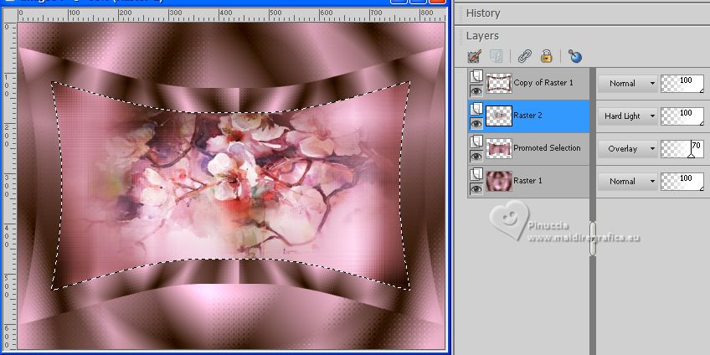Hide the Copy of Raster 1 layer
The width and height of the screenshot is (710, 355).
476,91
